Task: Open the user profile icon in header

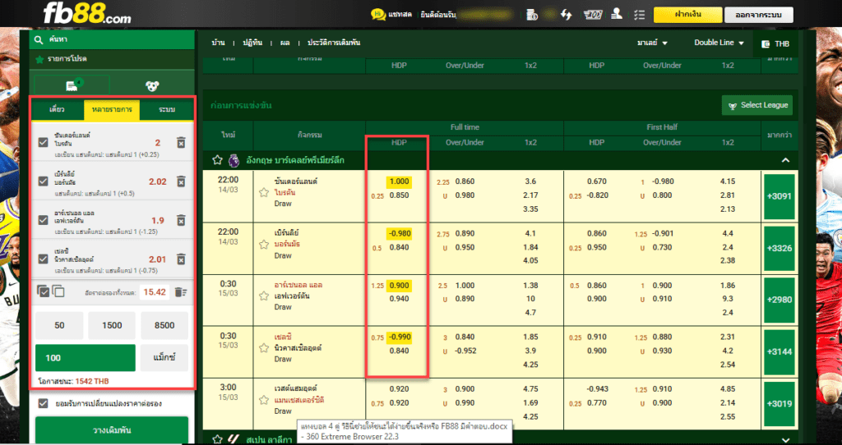Action: click(617, 14)
